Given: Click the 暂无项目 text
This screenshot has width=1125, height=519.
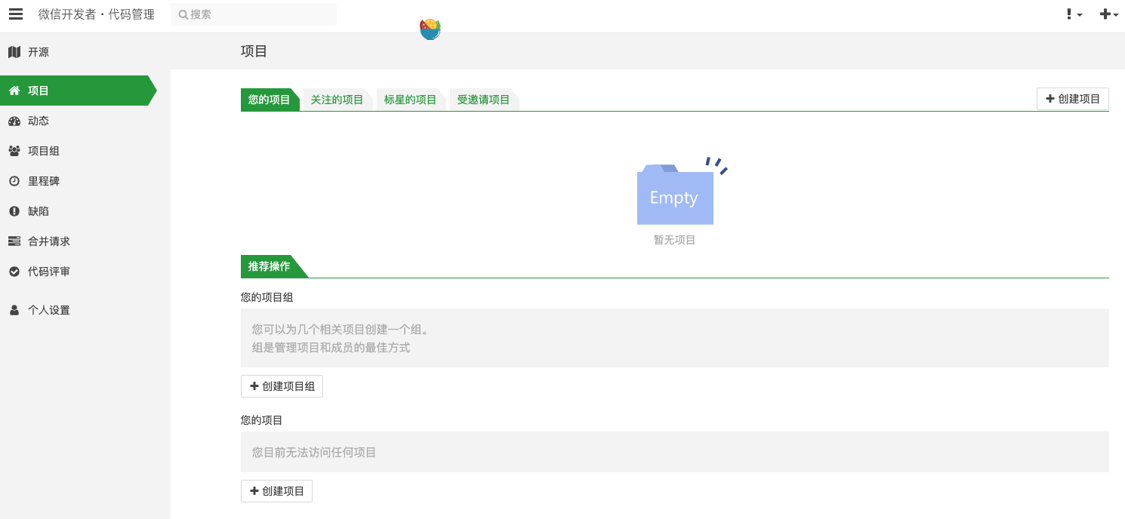Looking at the screenshot, I should pos(674,240).
